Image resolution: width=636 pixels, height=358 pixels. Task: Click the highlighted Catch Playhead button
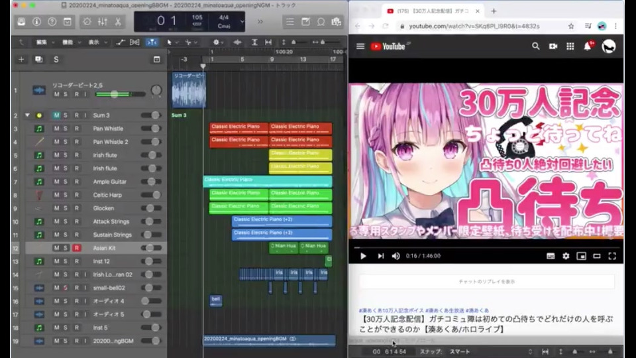[152, 42]
